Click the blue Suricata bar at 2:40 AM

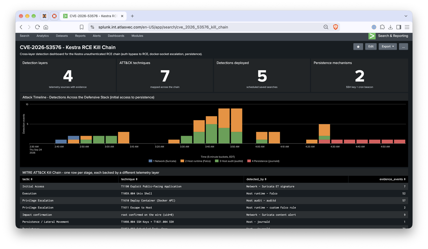pyautogui.click(x=61, y=142)
